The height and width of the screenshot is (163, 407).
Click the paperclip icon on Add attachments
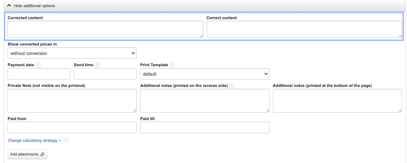point(42,154)
